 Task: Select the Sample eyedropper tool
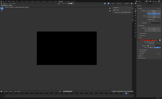(x=2, y=8)
